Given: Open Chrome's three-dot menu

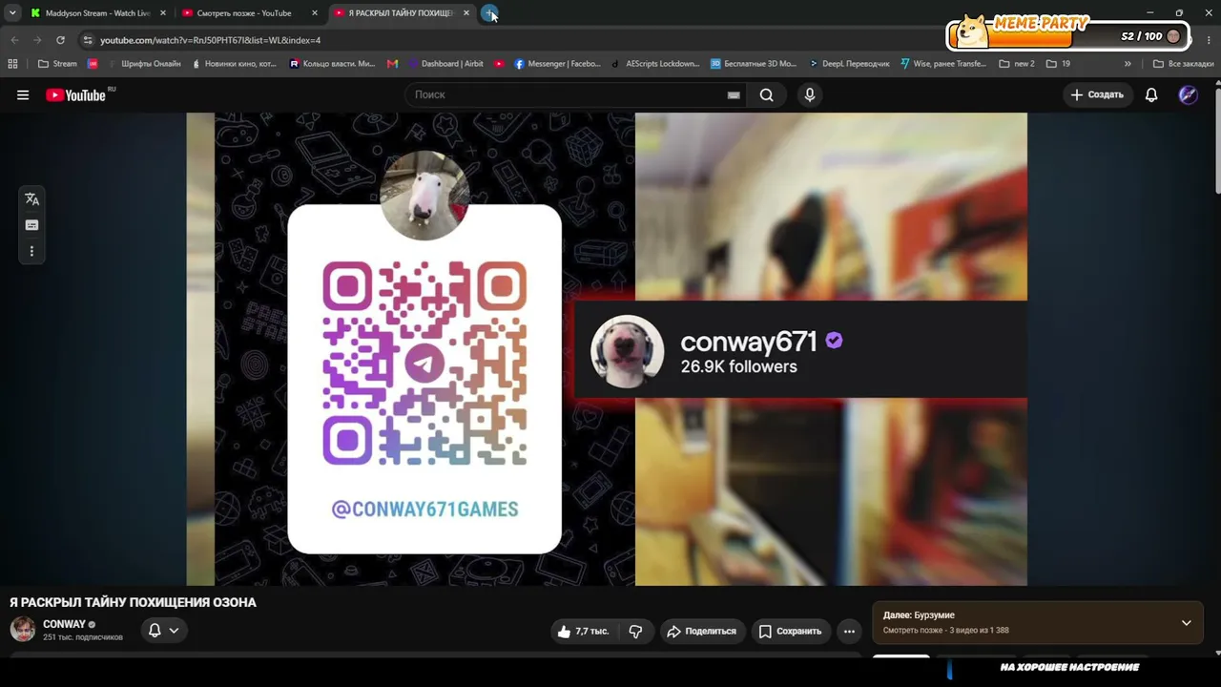Looking at the screenshot, I should (x=1209, y=40).
